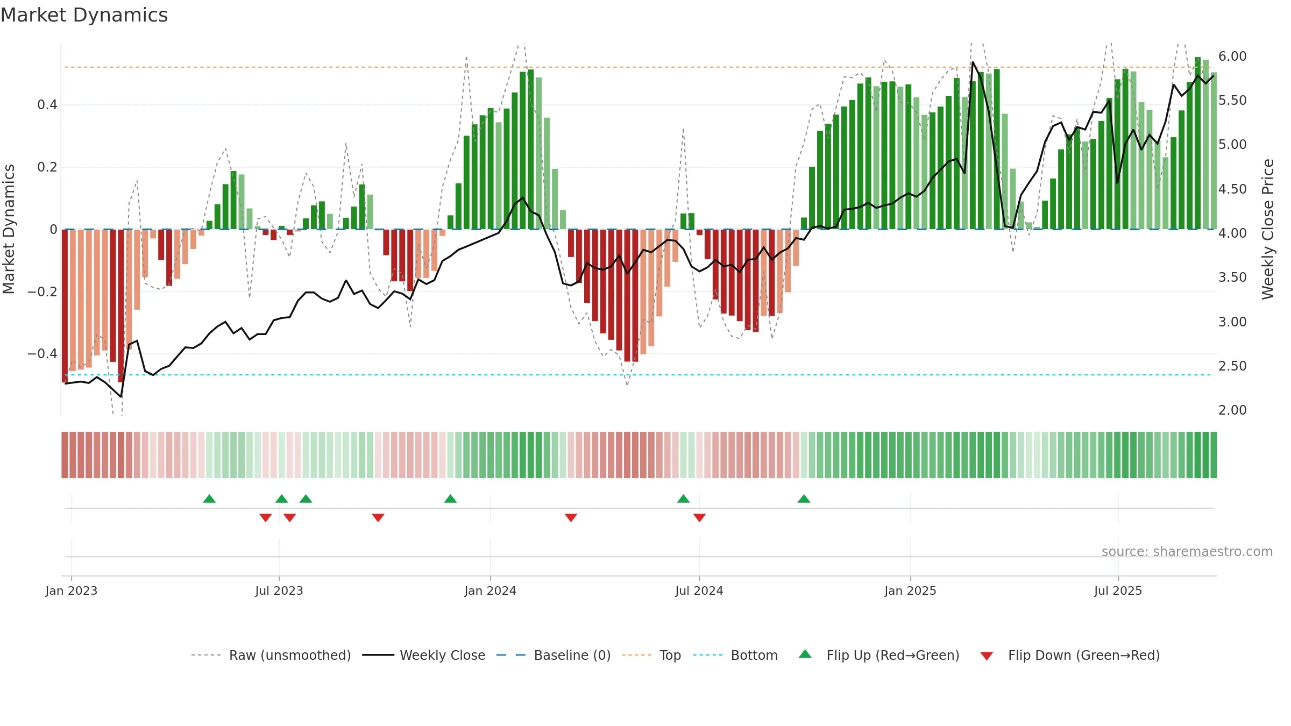
Task: Toggle the Weekly Close legend entry
Action: click(x=424, y=655)
